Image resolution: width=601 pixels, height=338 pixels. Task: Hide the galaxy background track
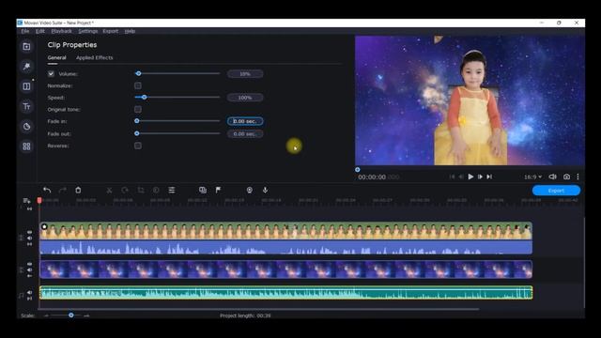click(x=29, y=264)
